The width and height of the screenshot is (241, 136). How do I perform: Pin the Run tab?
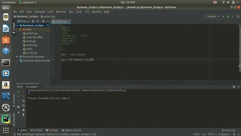pos(18,113)
